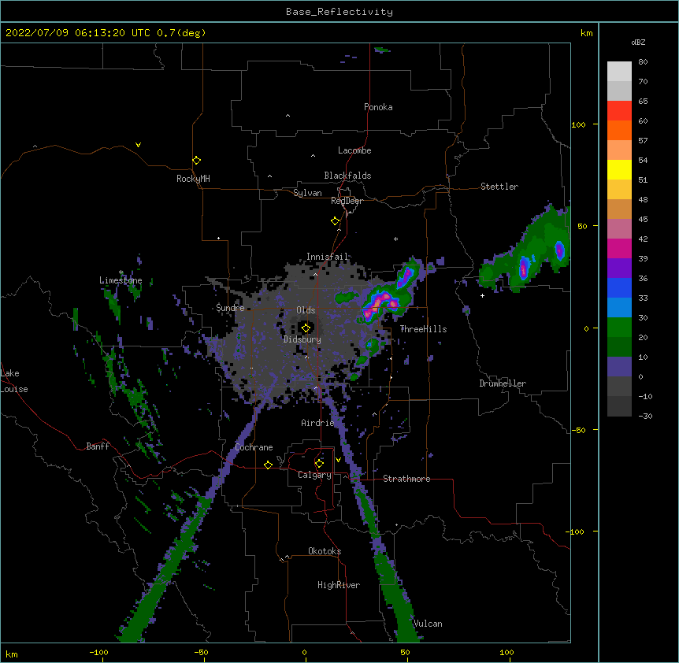Click the Base_Reflectivity title text
Image resolution: width=679 pixels, height=663 pixels.
coord(339,12)
